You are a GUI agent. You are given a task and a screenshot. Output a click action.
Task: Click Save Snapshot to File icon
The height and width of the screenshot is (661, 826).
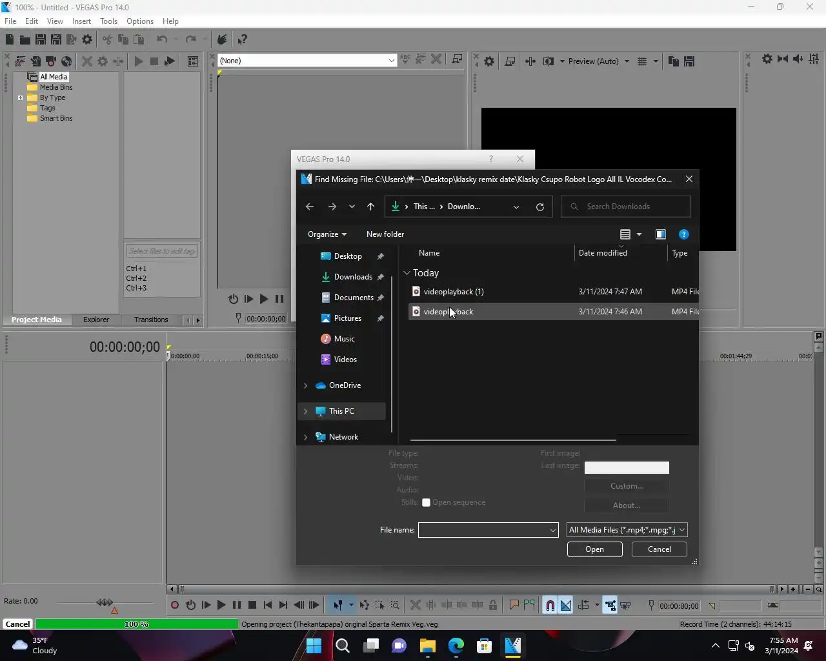pyautogui.click(x=689, y=61)
